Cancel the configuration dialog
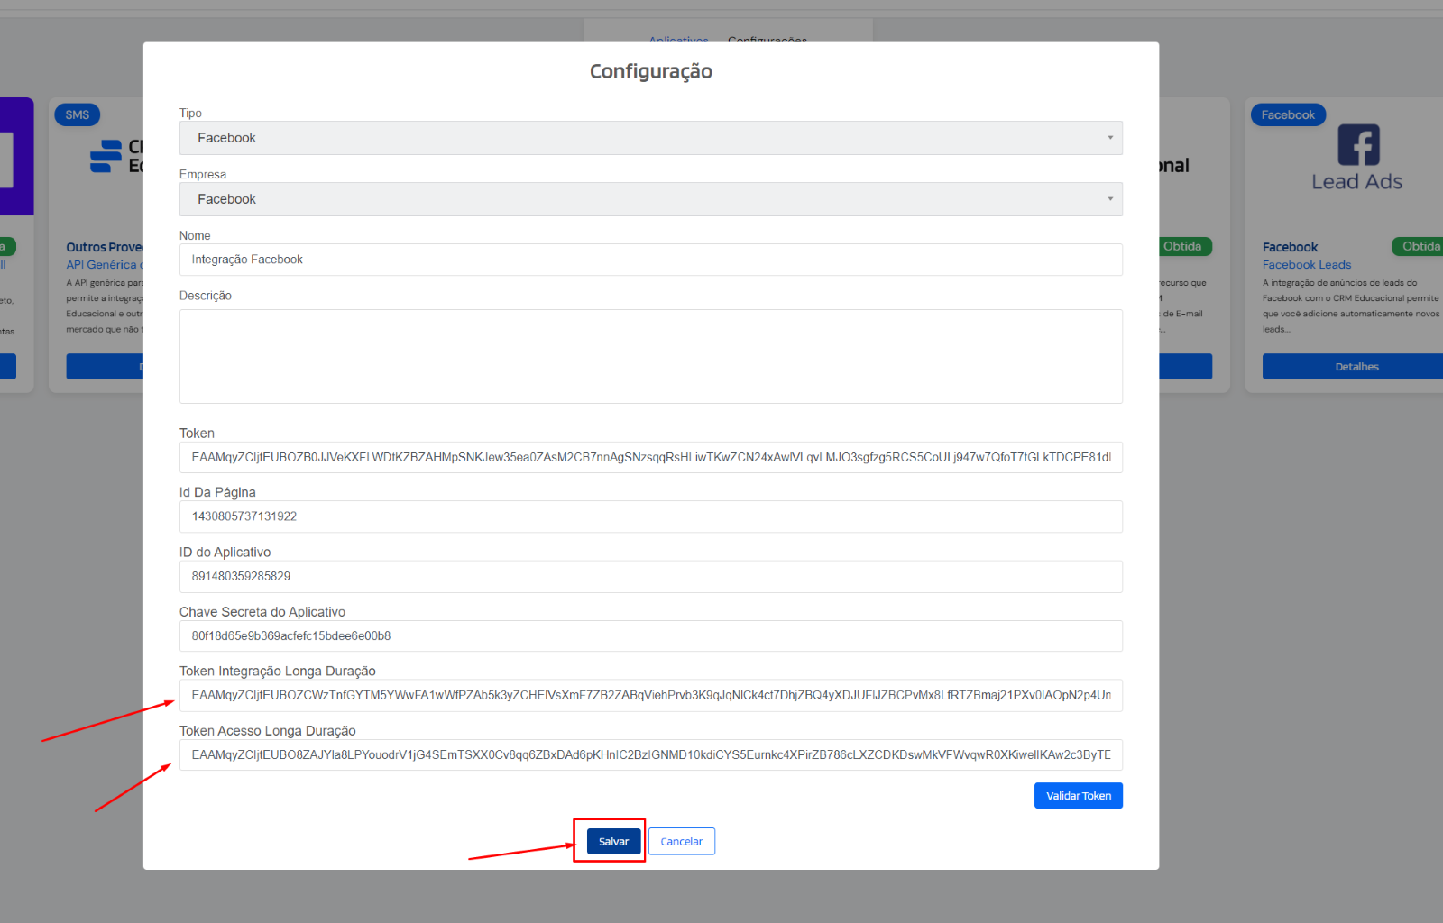 (x=681, y=841)
